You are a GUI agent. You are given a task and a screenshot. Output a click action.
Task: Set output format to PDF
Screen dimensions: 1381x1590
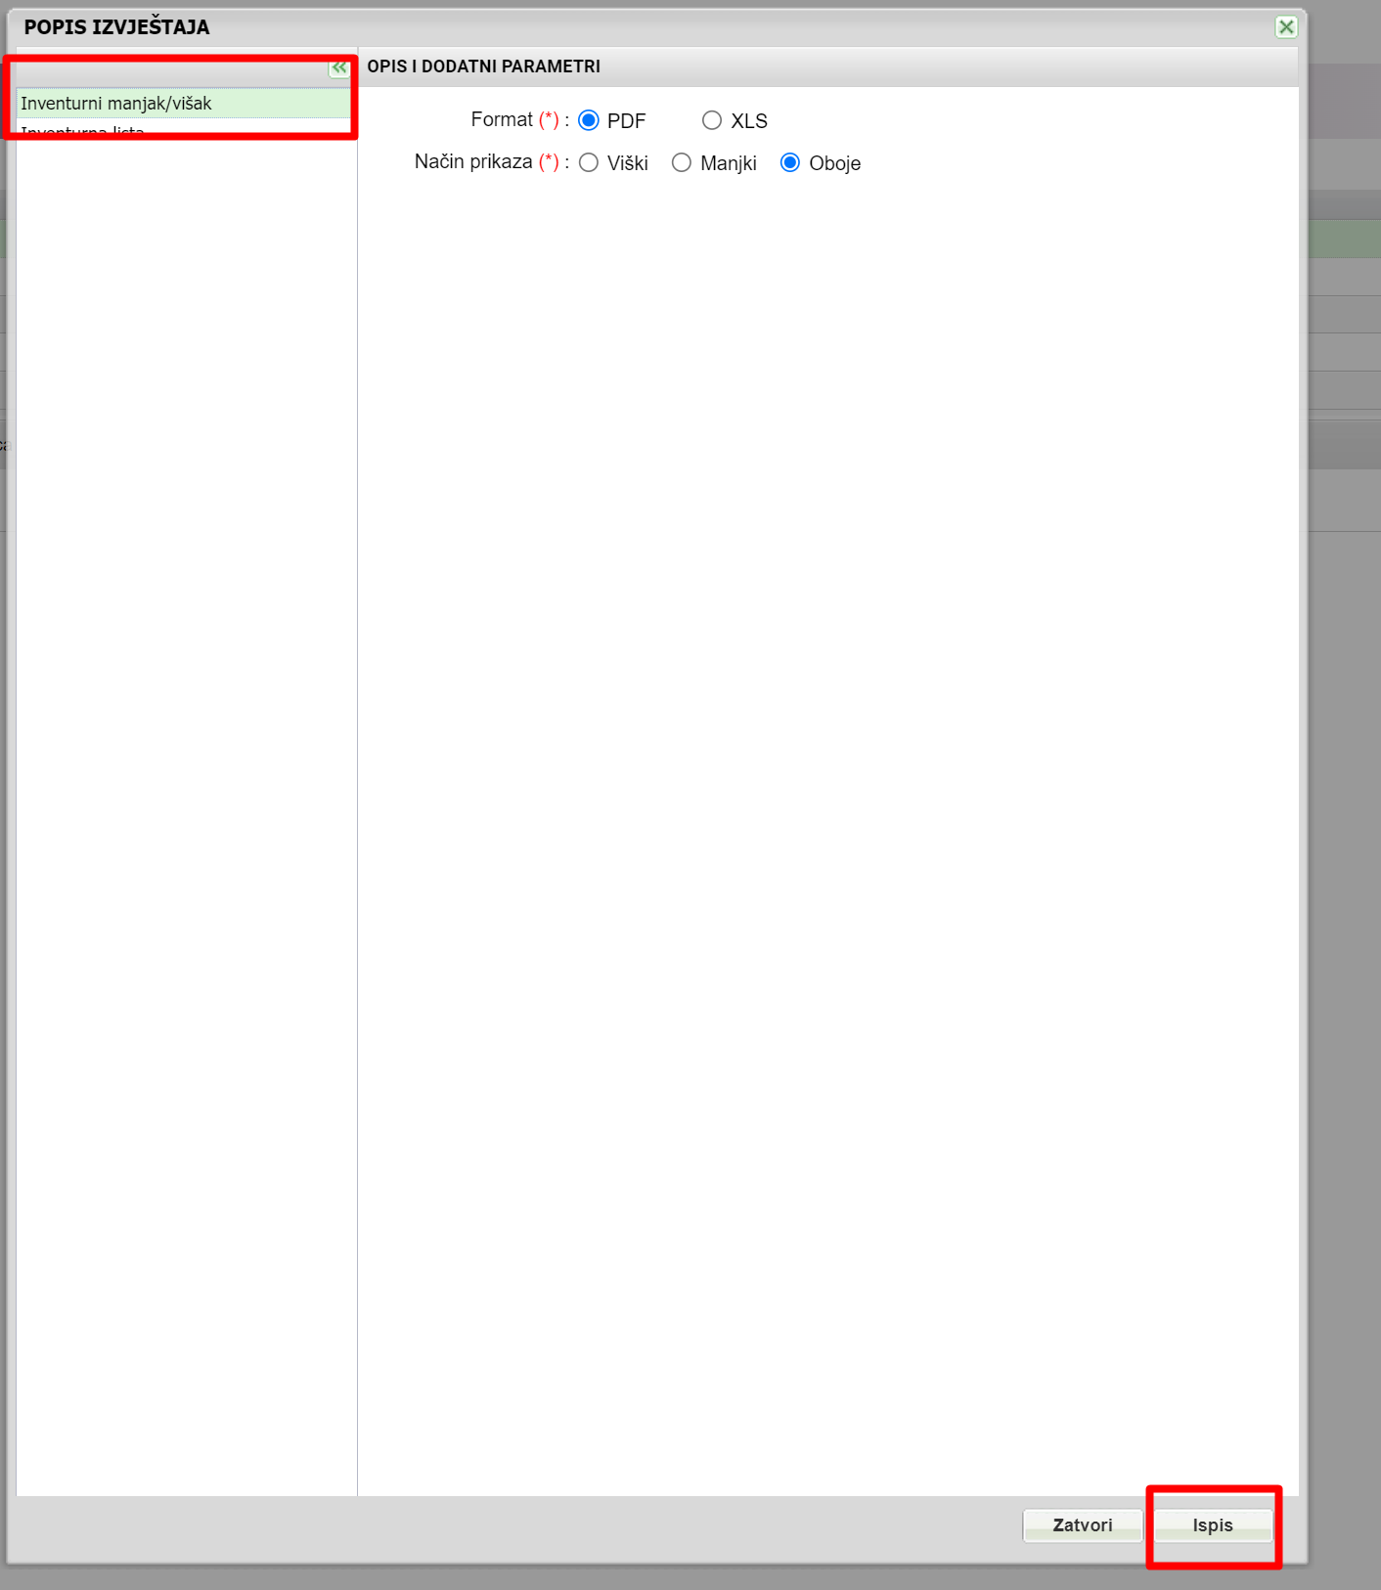588,120
